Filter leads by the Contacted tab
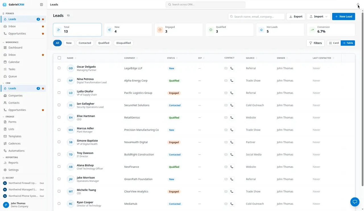Image resolution: width=364 pixels, height=211 pixels. pos(85,43)
